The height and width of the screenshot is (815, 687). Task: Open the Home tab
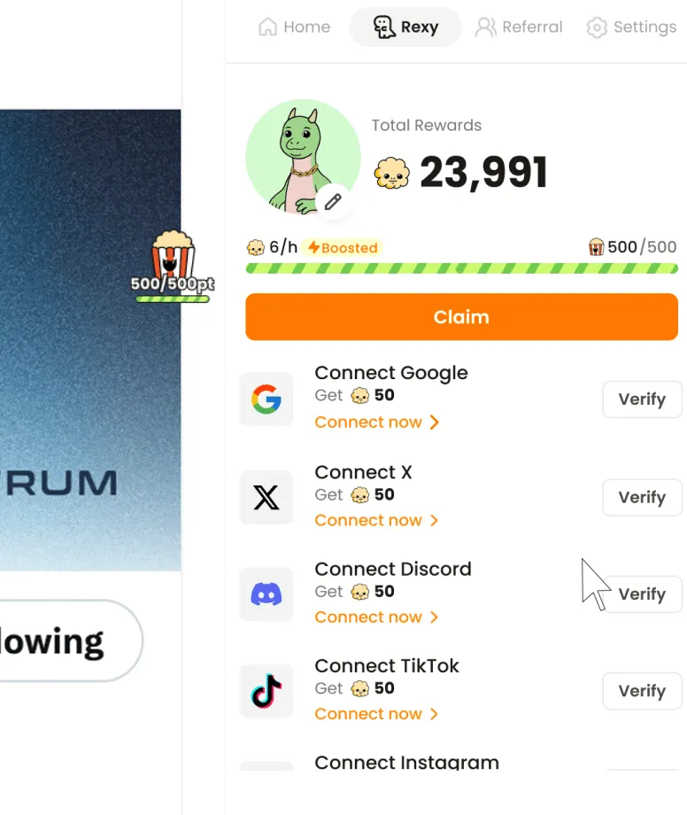point(295,27)
